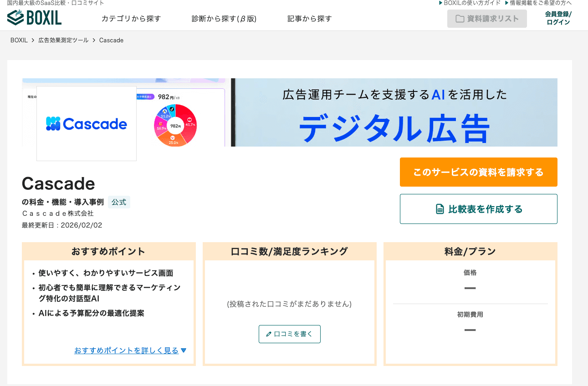This screenshot has height=386, width=588.
Task: Expand おすすめポイントを詳しく見る link
Action: pyautogui.click(x=126, y=350)
